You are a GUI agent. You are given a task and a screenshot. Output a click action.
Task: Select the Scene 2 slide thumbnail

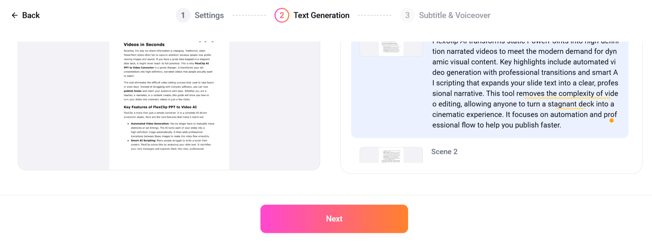391,155
